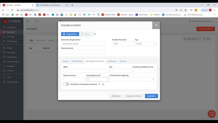Open the Apps bookmarks shortcut
The image size is (218, 123).
(x=5, y=15)
